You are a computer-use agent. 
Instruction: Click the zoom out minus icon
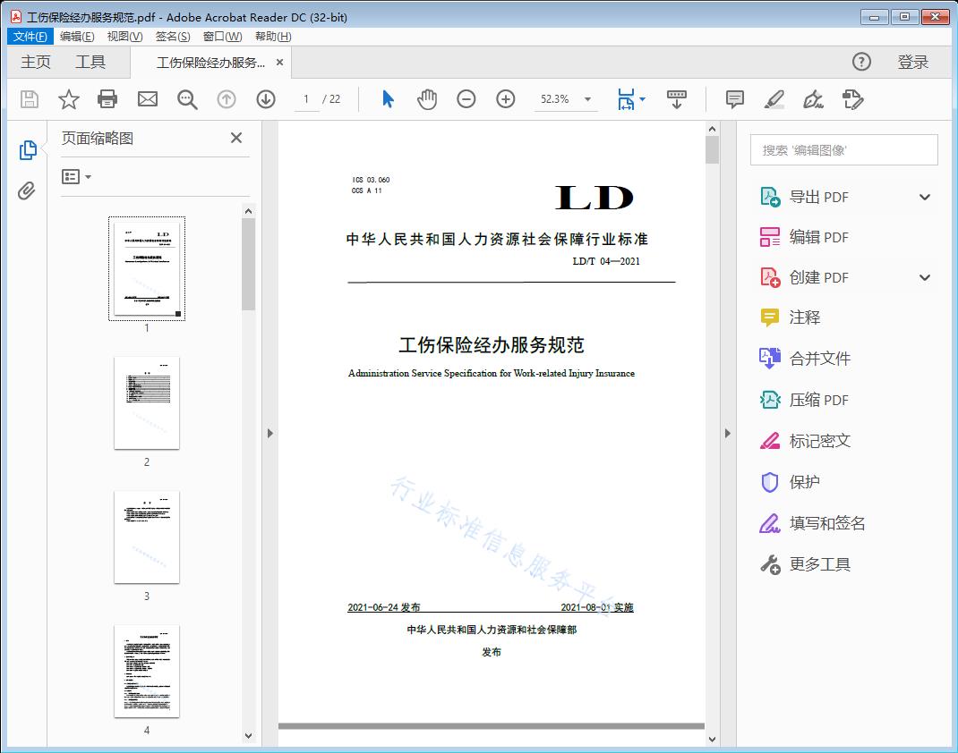[466, 99]
